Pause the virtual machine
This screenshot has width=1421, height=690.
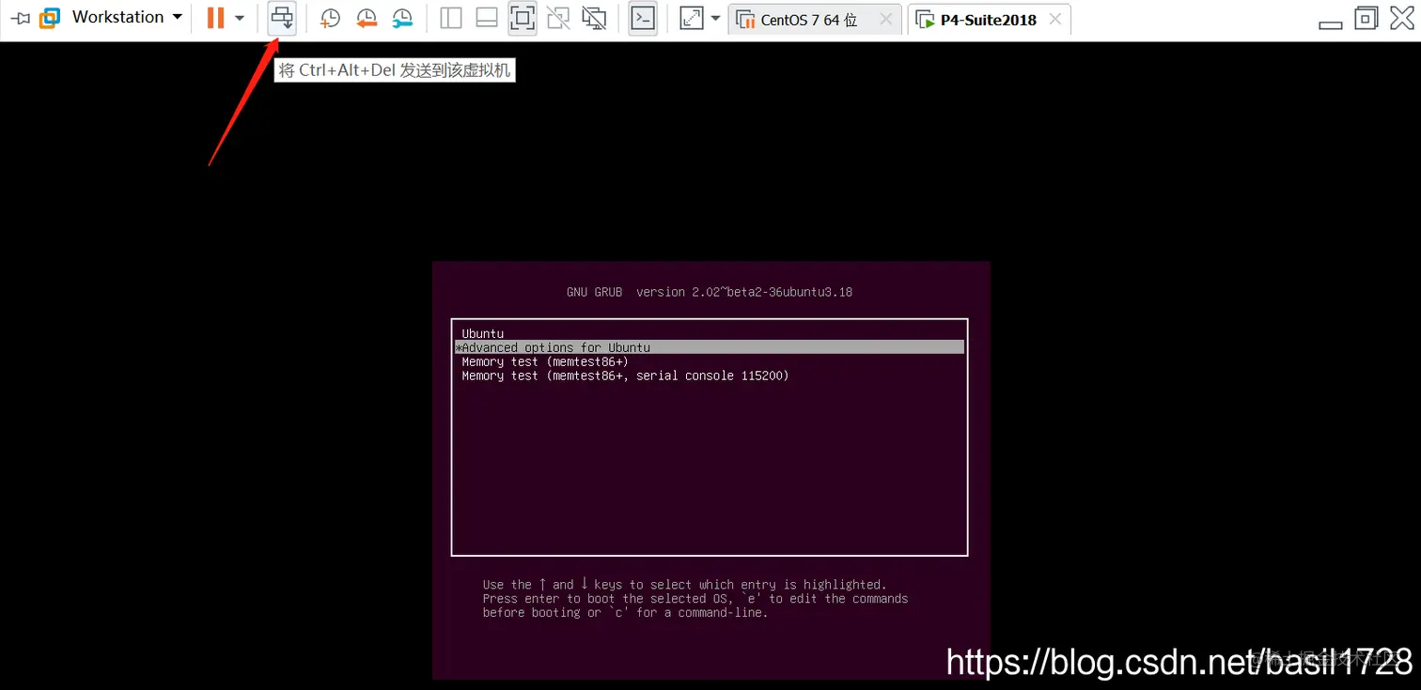tap(215, 18)
